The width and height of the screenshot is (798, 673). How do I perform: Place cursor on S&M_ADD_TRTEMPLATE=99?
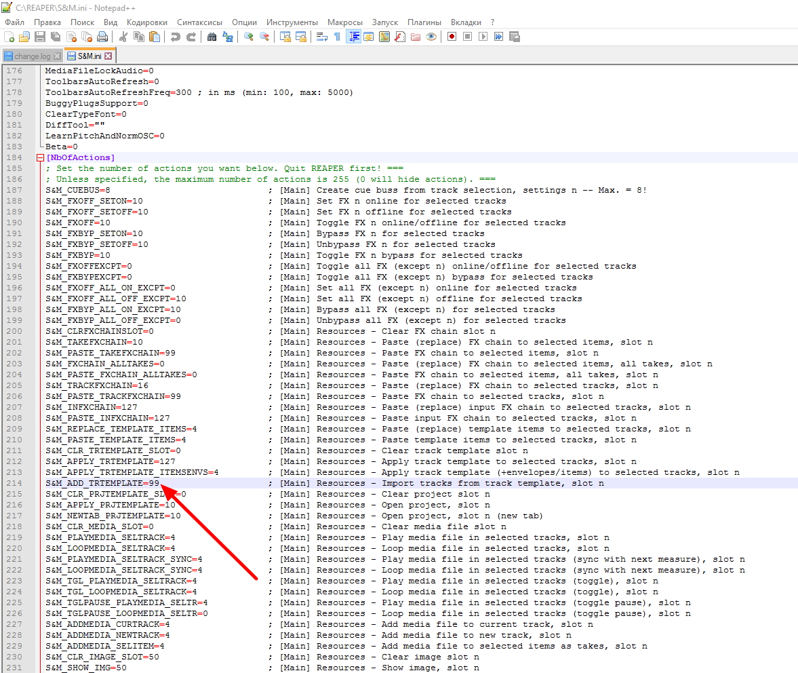(x=102, y=483)
